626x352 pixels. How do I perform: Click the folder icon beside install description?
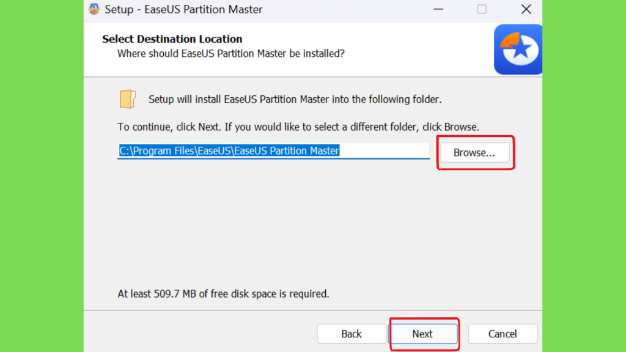127,99
